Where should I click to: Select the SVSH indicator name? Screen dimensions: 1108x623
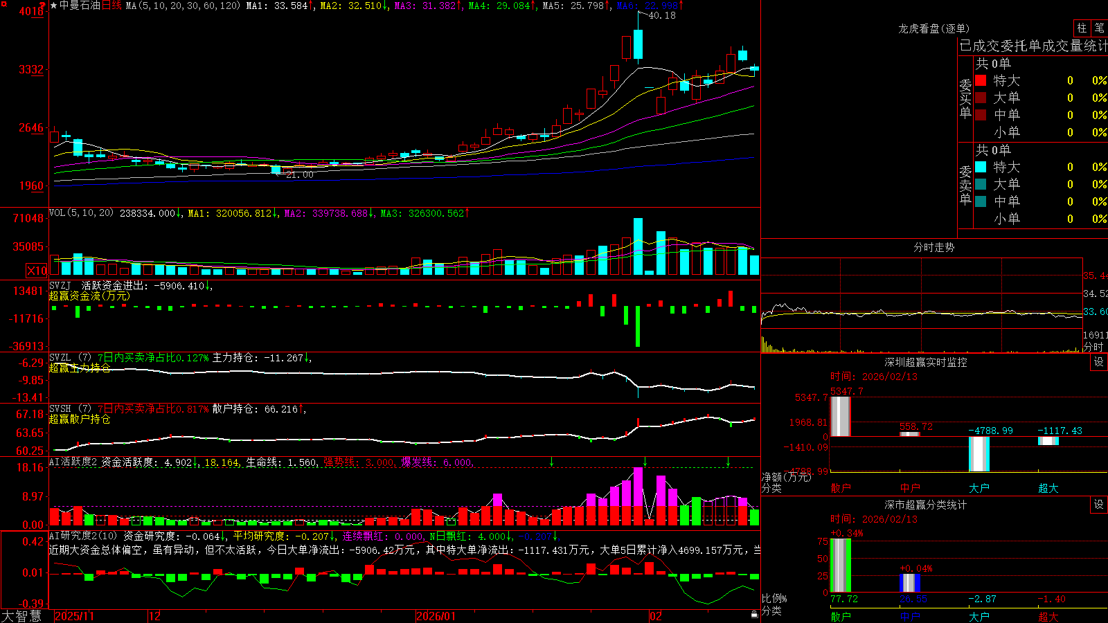(x=60, y=409)
